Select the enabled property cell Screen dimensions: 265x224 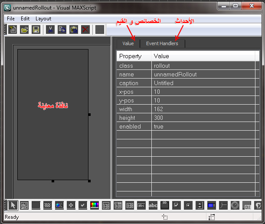coord(134,126)
